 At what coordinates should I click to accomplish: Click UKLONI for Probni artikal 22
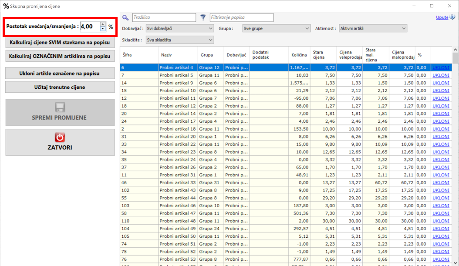pyautogui.click(x=441, y=144)
